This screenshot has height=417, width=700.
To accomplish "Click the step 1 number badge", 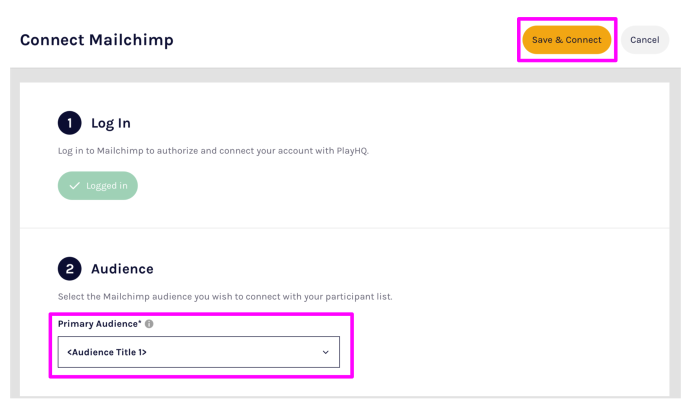I will [x=69, y=123].
